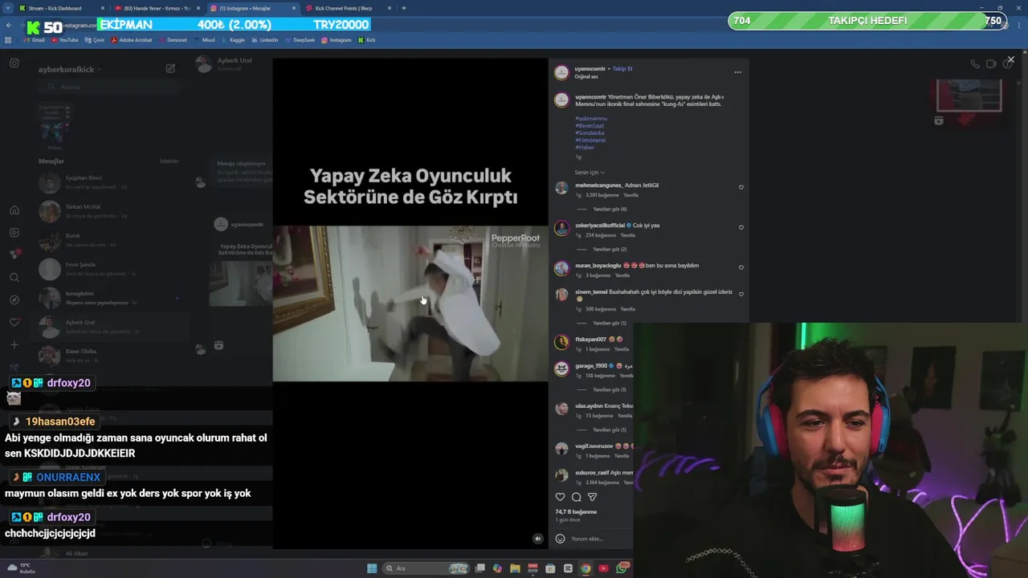
Task: Like mehmetcangunes_ comment with heart
Action: coord(740,188)
